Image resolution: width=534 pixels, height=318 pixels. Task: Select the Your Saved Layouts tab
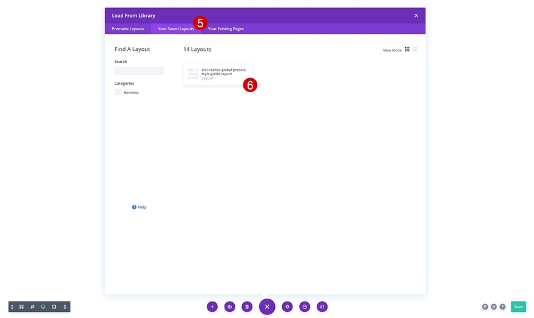point(176,28)
